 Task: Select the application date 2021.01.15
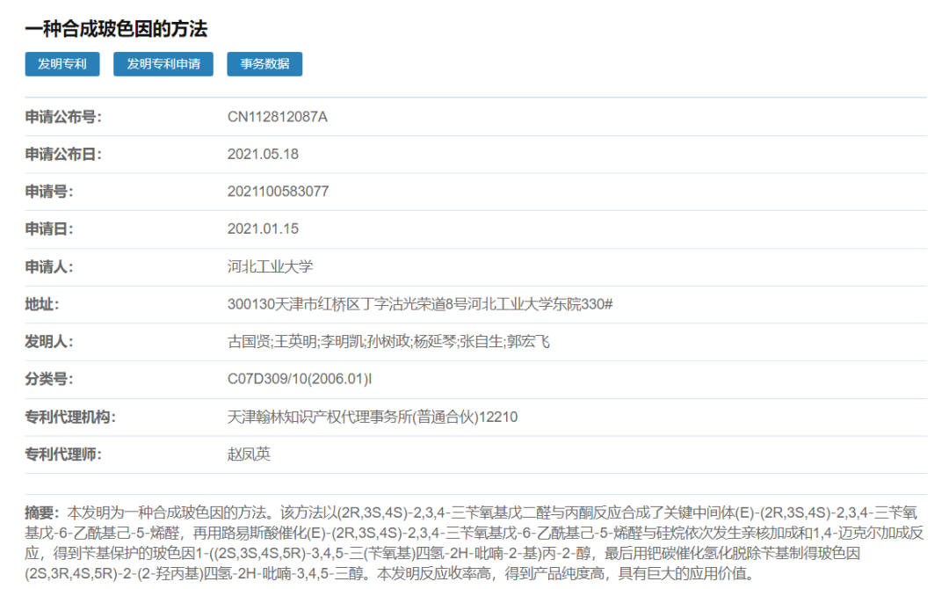[263, 229]
